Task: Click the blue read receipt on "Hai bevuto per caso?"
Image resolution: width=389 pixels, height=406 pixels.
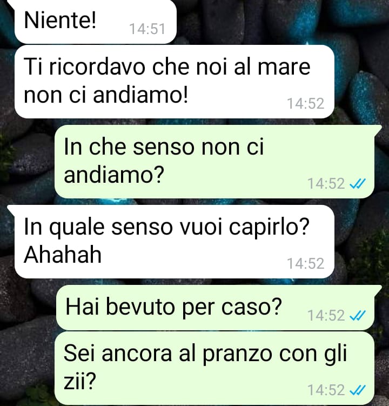Action: (x=358, y=315)
